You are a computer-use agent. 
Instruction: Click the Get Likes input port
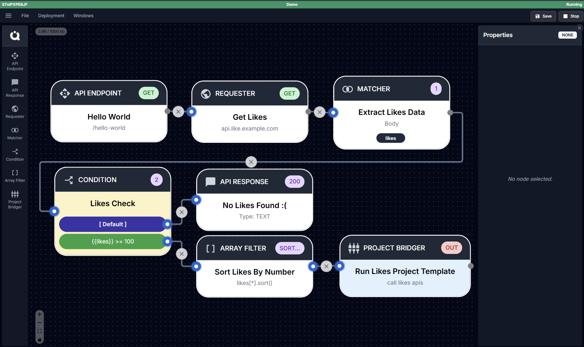[x=192, y=112]
